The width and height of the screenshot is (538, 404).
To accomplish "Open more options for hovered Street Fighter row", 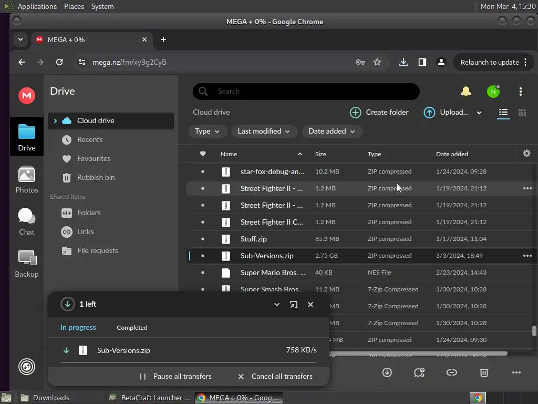I will click(527, 188).
